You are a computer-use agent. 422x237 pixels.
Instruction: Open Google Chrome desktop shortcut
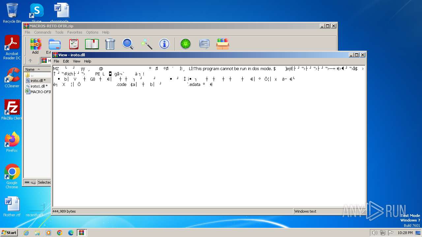(12, 176)
